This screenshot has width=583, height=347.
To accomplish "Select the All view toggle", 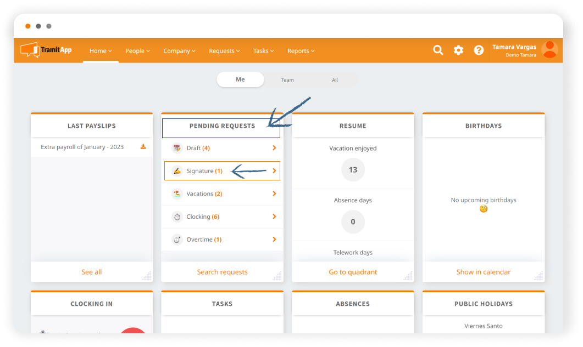I will (x=335, y=79).
